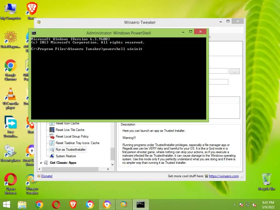The width and height of the screenshot is (280, 210).
Task: Click inside PowerShell console area
Action: click(x=119, y=78)
